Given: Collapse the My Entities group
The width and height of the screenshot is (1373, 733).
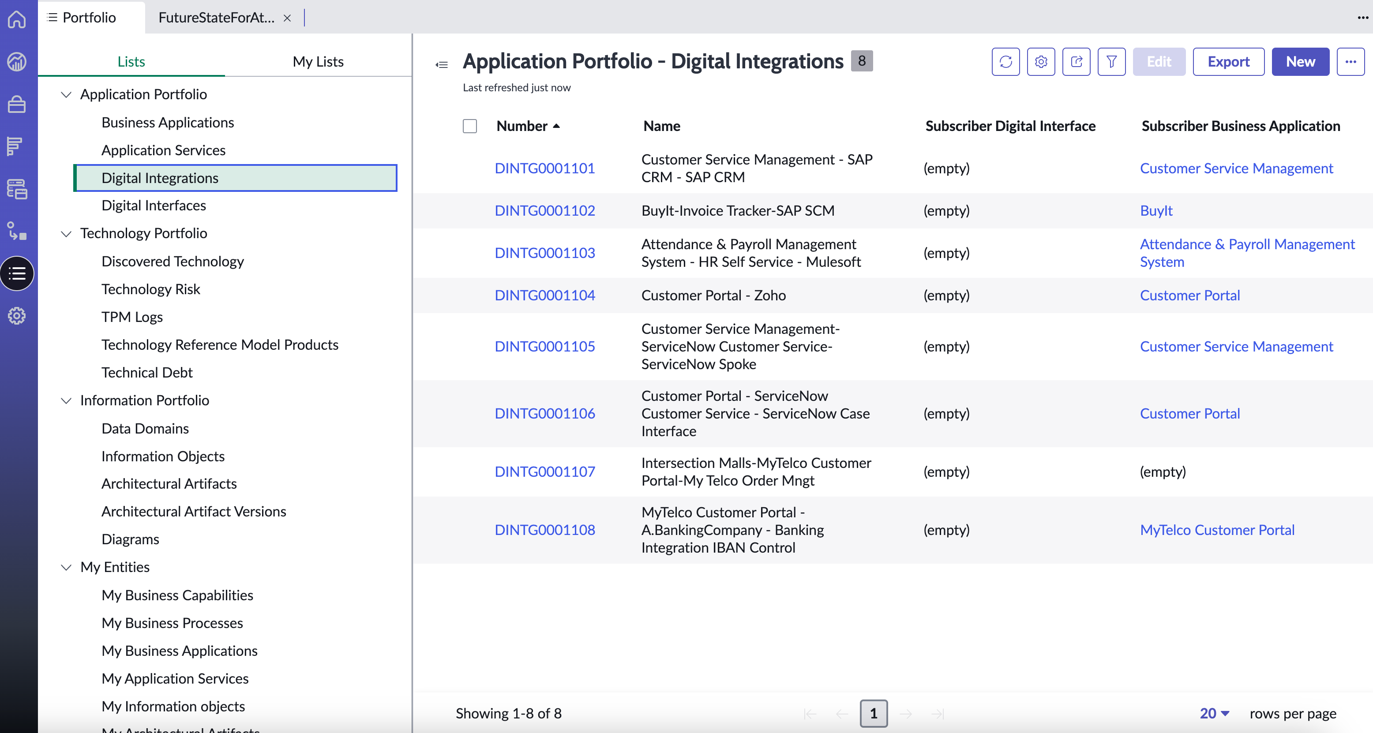Looking at the screenshot, I should (66, 567).
